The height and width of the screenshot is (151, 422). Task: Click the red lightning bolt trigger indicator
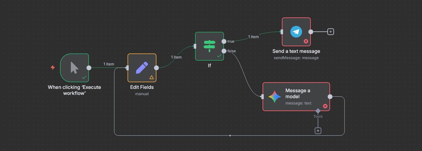tap(53, 68)
